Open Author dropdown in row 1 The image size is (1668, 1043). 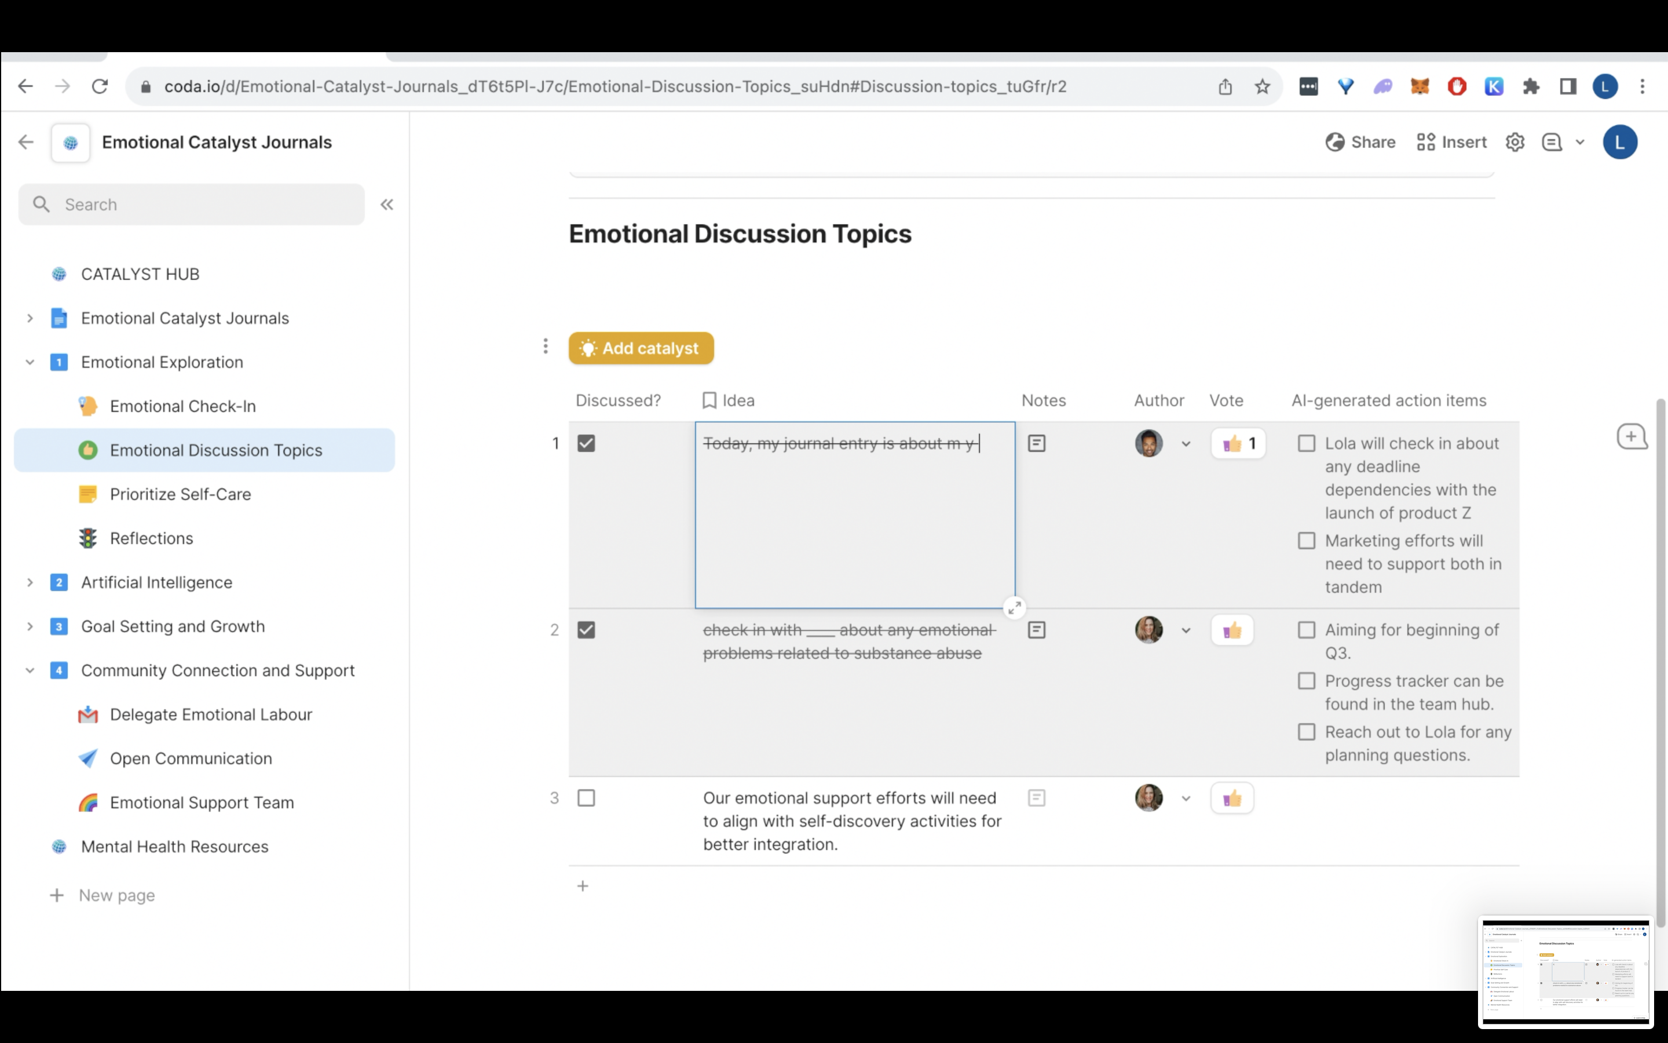point(1186,443)
